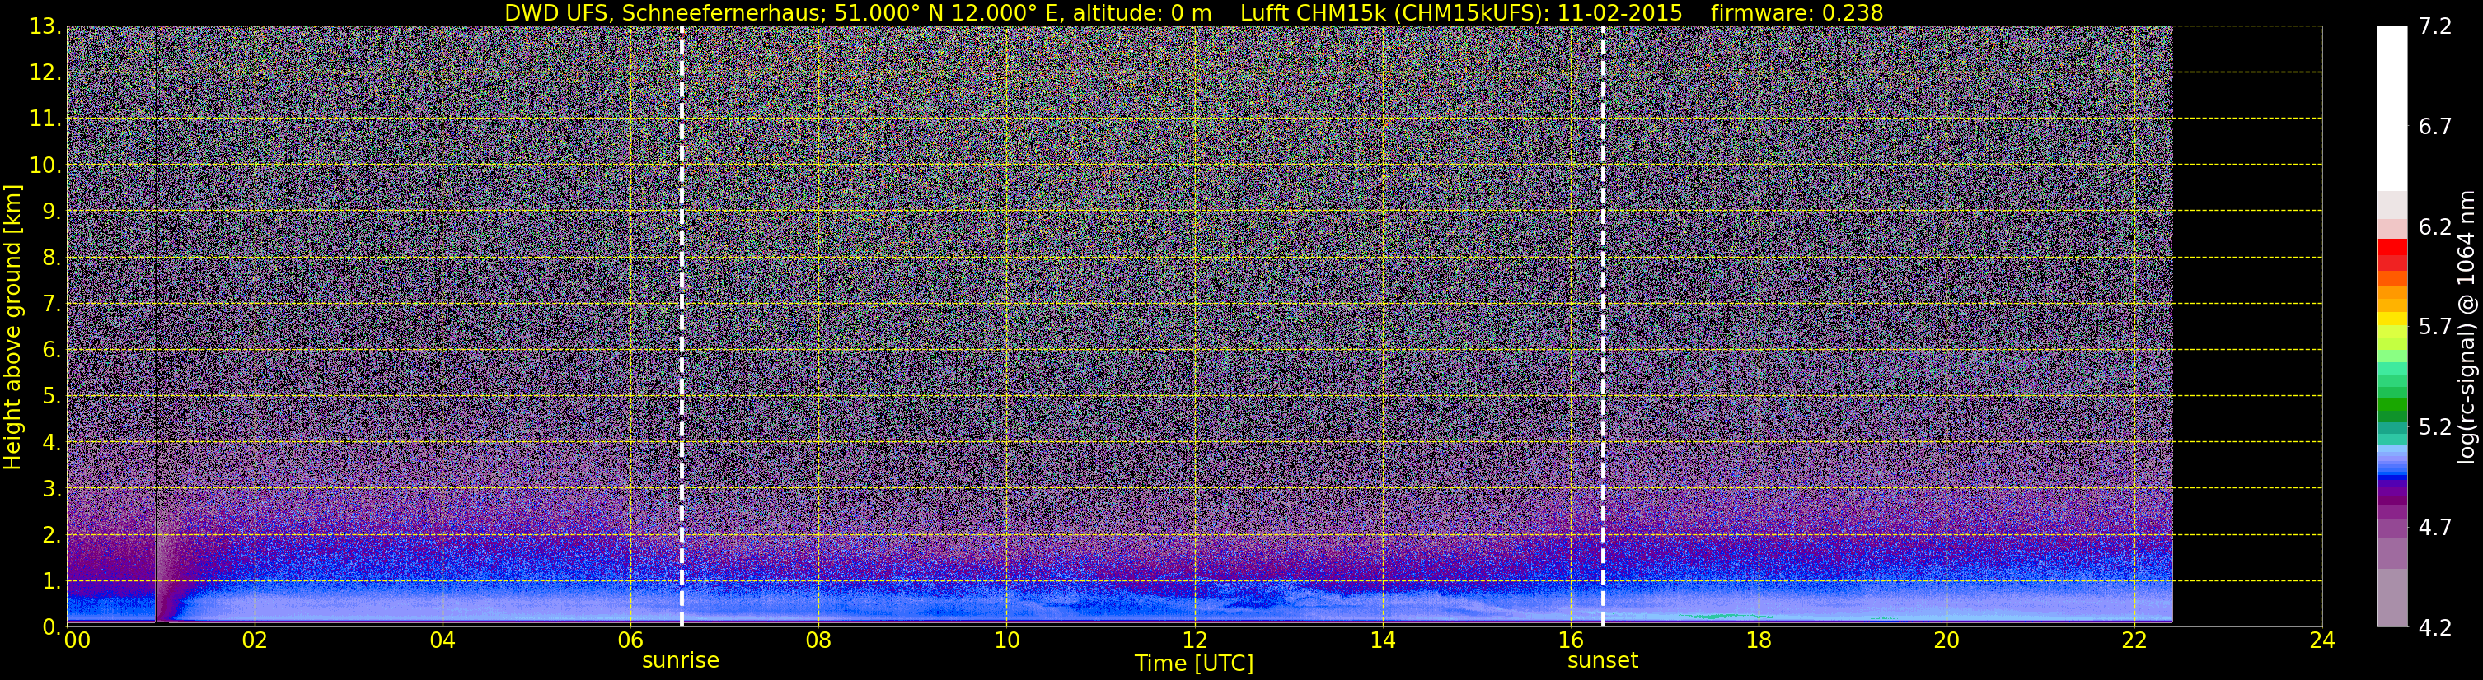This screenshot has width=2483, height=680.
Task: Click the time axis tick '08'
Action: 818,641
